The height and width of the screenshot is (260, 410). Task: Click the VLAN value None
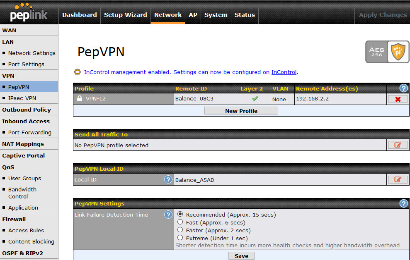coord(279,99)
